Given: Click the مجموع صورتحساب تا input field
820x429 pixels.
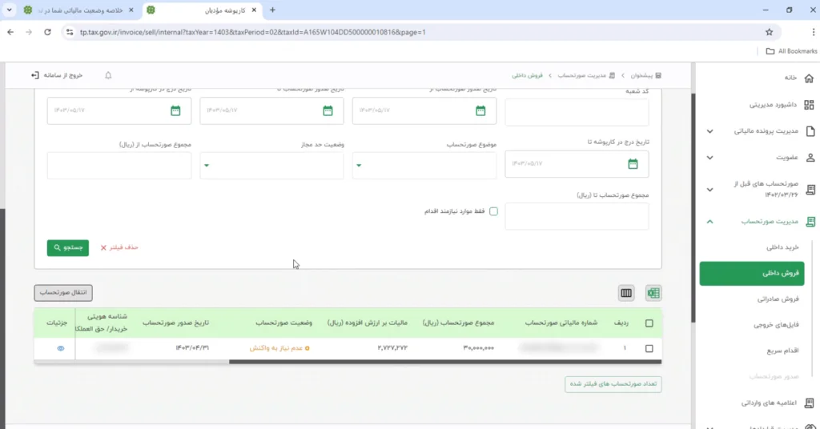Looking at the screenshot, I should click(x=577, y=216).
